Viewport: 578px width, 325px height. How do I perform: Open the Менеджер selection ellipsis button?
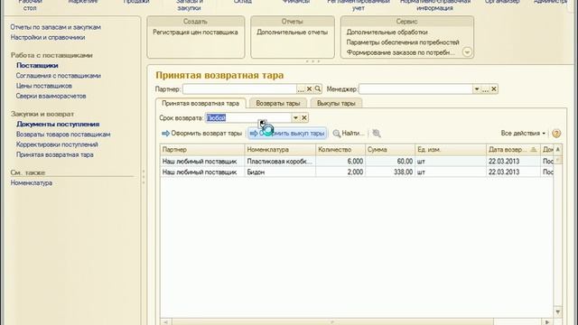[486, 89]
